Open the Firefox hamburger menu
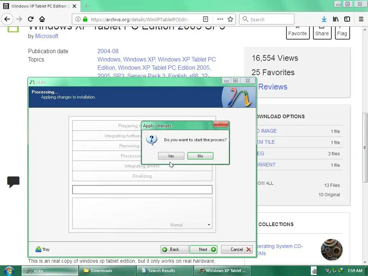Viewport: 368px width, 276px height. (x=361, y=19)
